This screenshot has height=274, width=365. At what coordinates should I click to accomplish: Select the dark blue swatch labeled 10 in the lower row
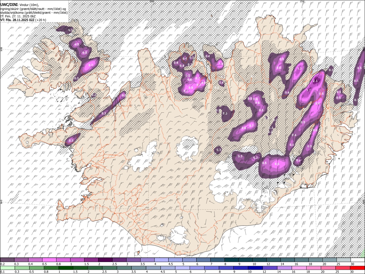click(x=255, y=268)
